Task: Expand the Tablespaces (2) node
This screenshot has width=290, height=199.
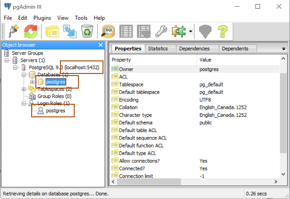Action: tap(24, 89)
